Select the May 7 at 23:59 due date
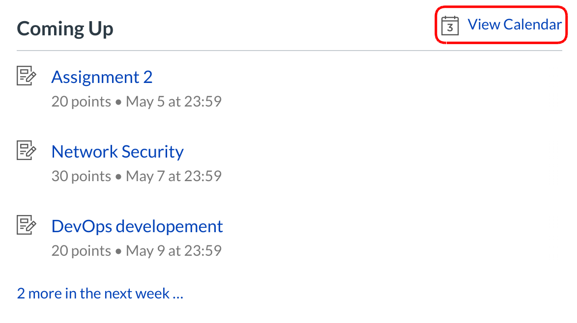Screen dimensions: 577x323 pos(173,176)
